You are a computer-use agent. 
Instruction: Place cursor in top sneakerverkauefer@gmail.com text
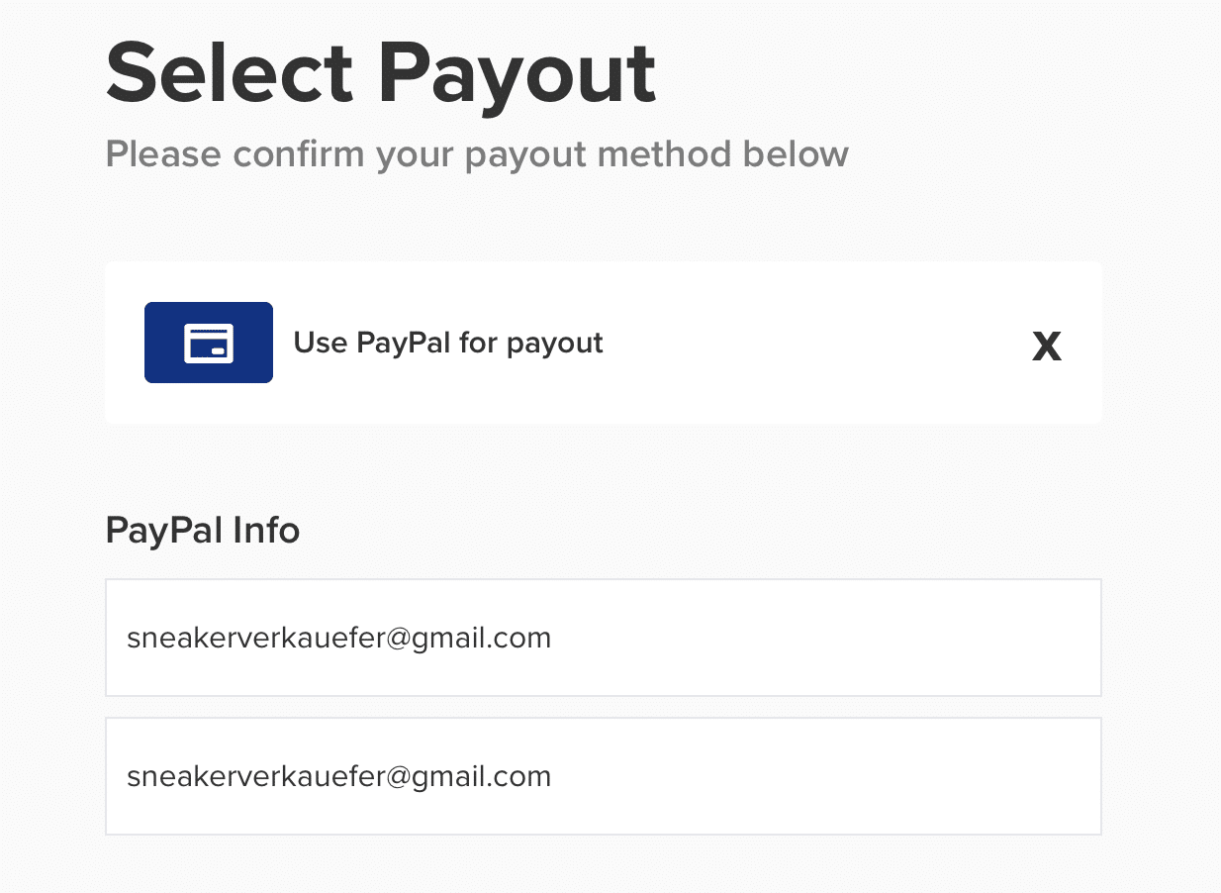pyautogui.click(x=338, y=638)
